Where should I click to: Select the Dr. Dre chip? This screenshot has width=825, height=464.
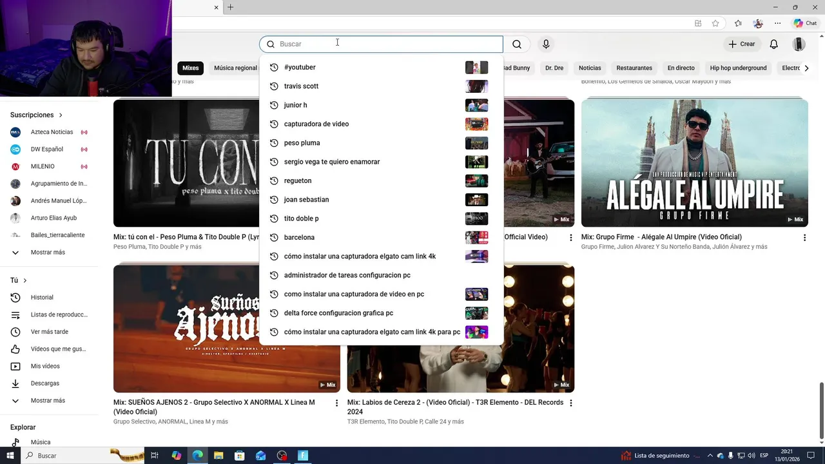click(554, 68)
